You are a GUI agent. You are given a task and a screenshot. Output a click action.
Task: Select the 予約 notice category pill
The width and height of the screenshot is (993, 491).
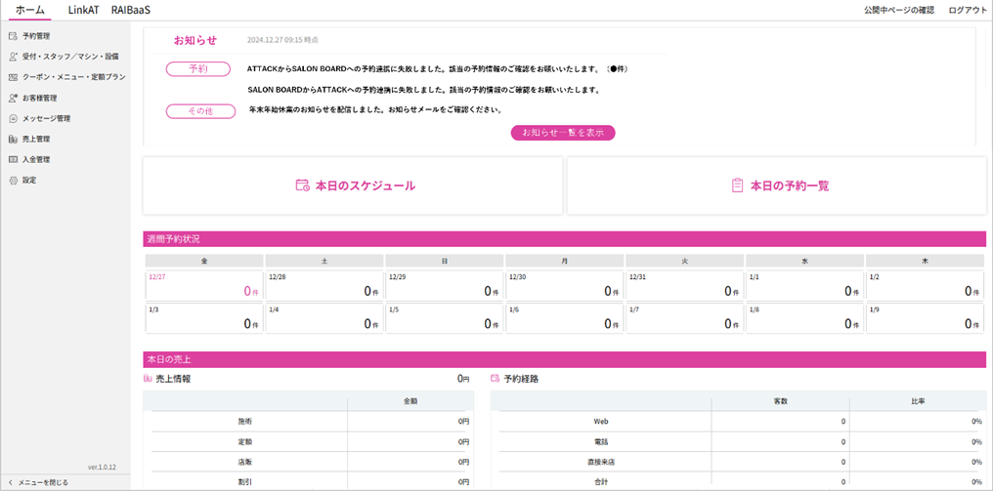coord(198,69)
